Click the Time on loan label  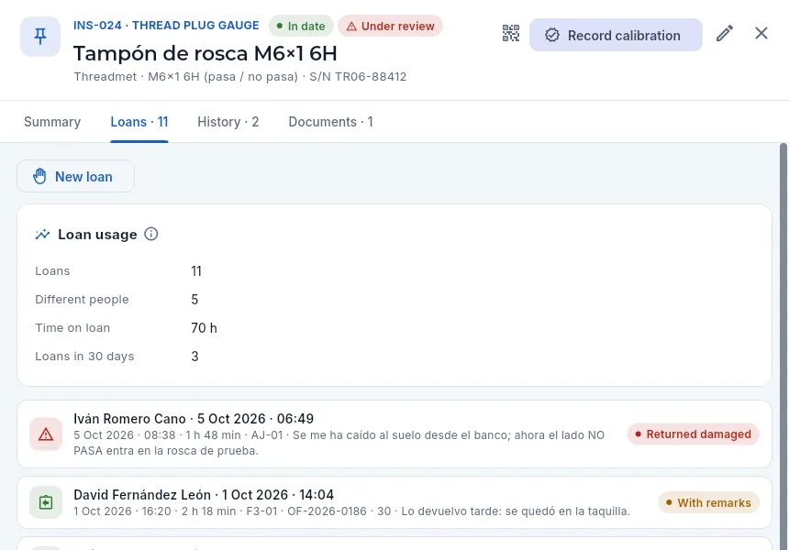point(72,328)
